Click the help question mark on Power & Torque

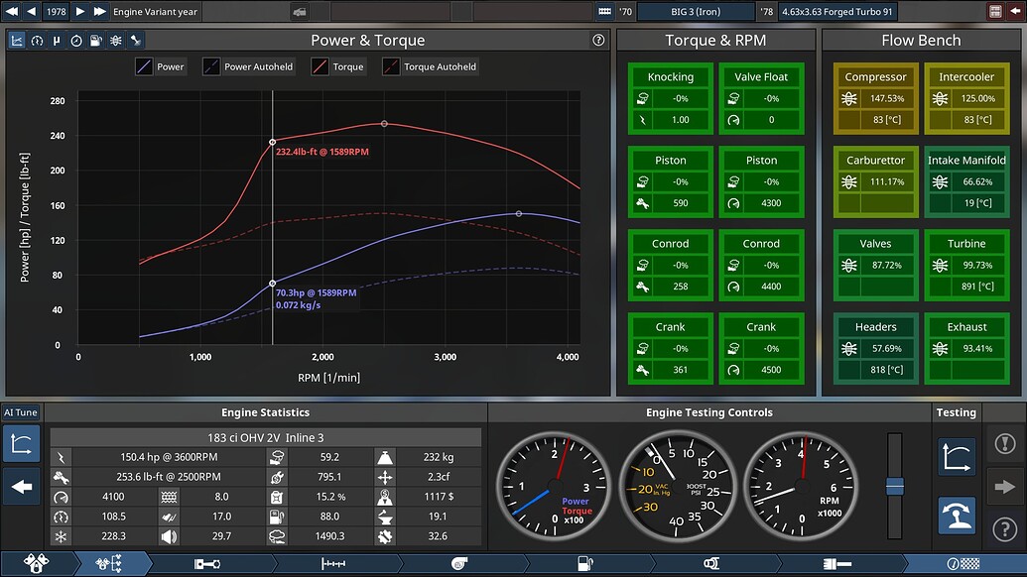(597, 40)
